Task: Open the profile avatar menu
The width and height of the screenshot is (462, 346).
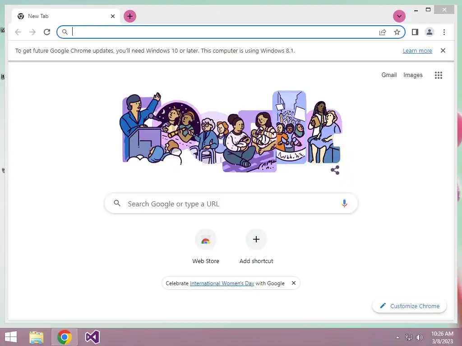Action: pyautogui.click(x=430, y=32)
